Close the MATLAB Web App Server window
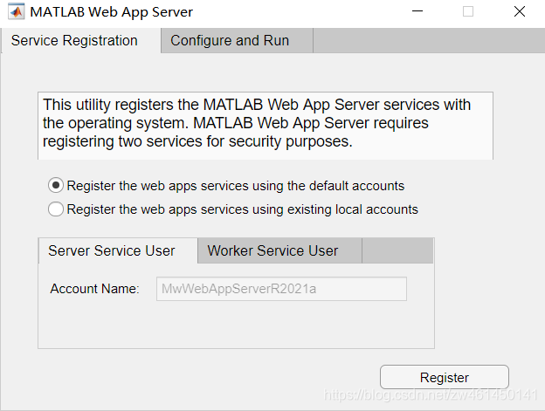 (x=520, y=12)
